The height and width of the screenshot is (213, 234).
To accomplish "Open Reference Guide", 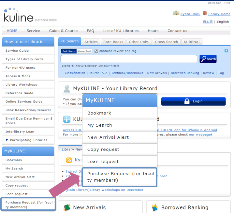I will tap(28, 93).
